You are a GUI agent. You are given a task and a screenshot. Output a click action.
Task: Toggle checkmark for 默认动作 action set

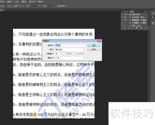(122, 15)
